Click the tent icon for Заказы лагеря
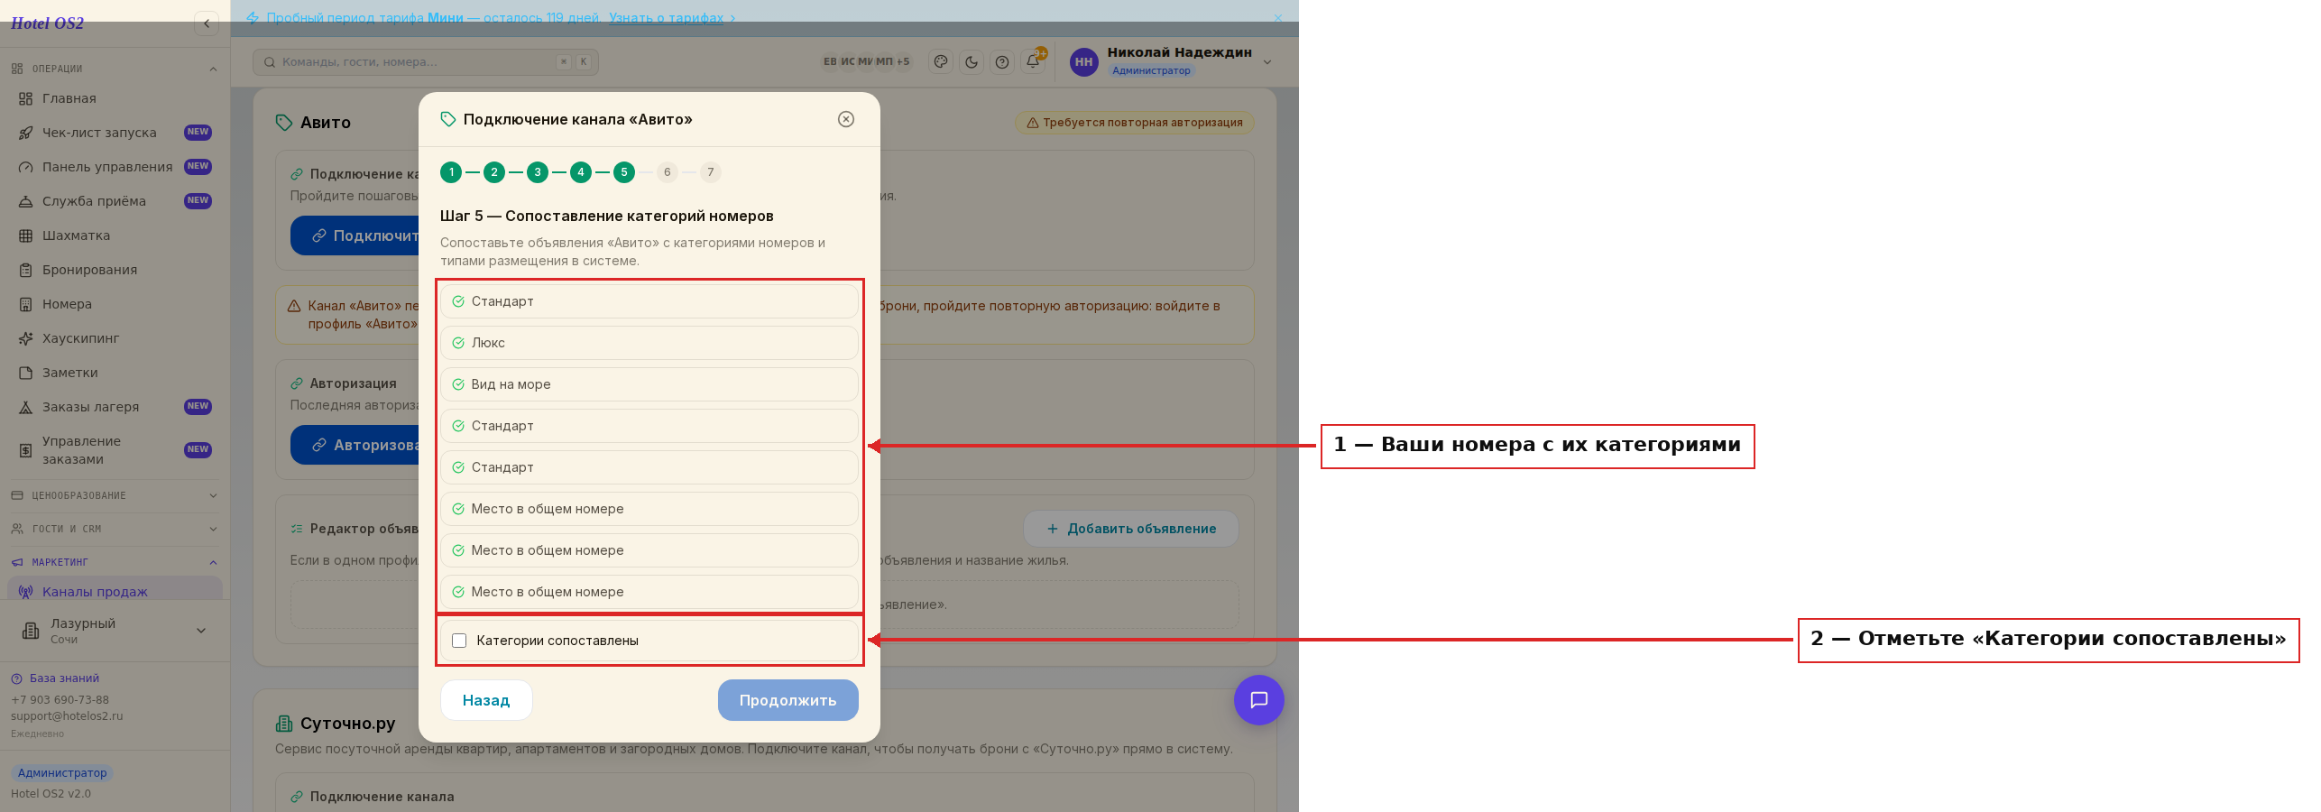2321x812 pixels. coord(25,407)
